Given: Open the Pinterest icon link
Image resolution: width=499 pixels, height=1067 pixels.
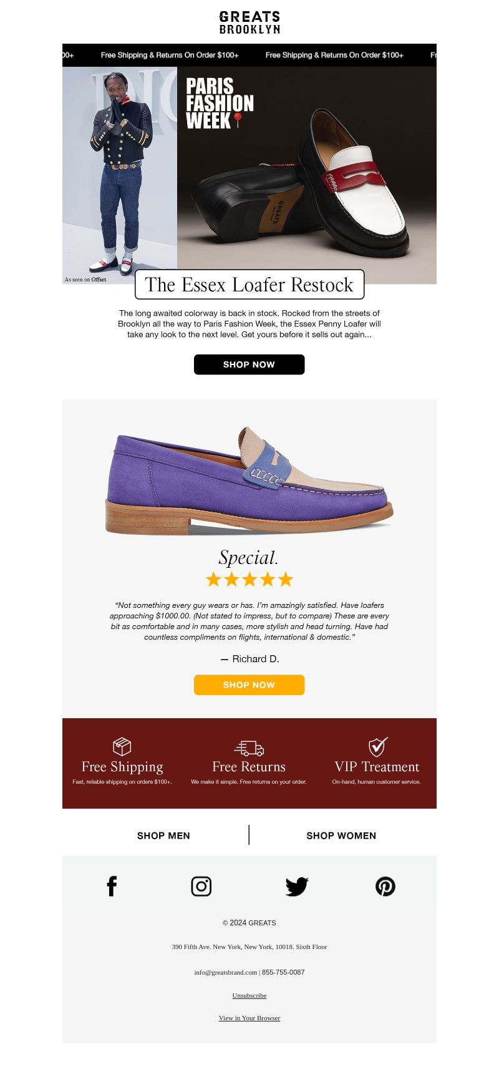Looking at the screenshot, I should pos(385,886).
